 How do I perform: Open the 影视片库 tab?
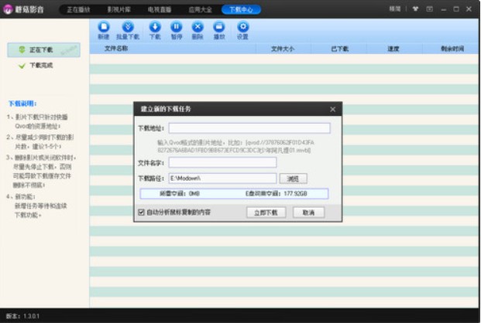[119, 9]
